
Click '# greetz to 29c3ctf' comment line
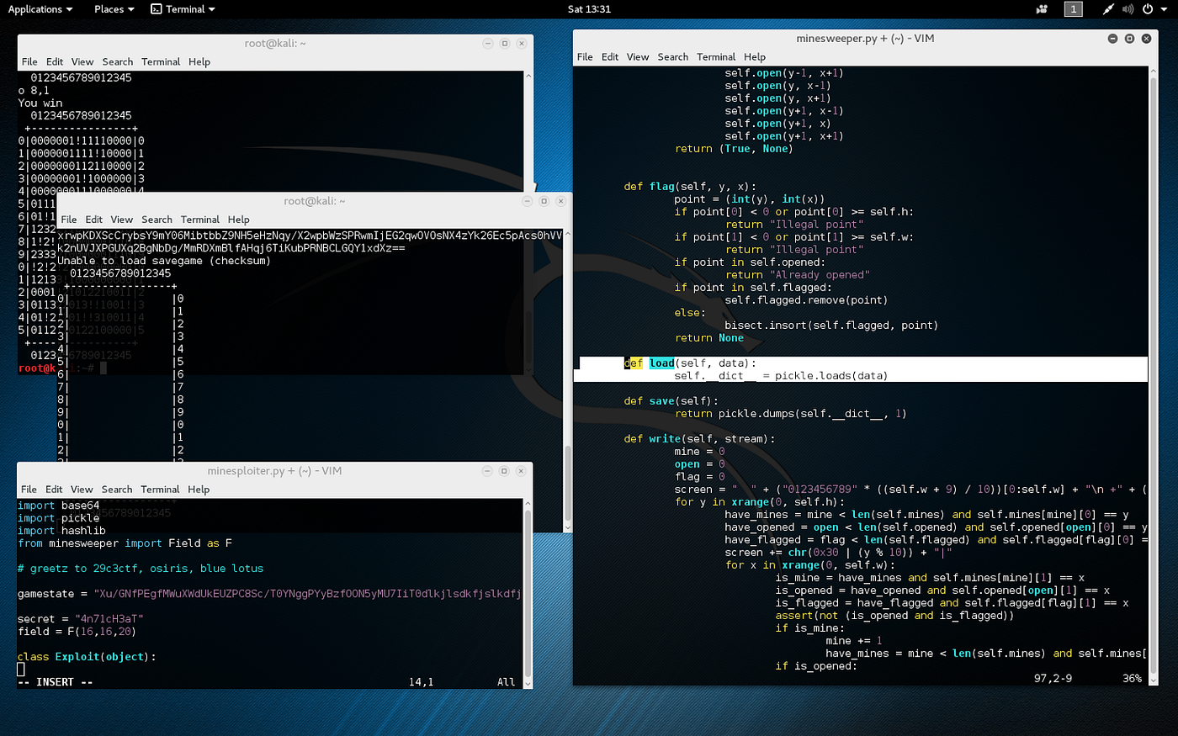tap(141, 569)
